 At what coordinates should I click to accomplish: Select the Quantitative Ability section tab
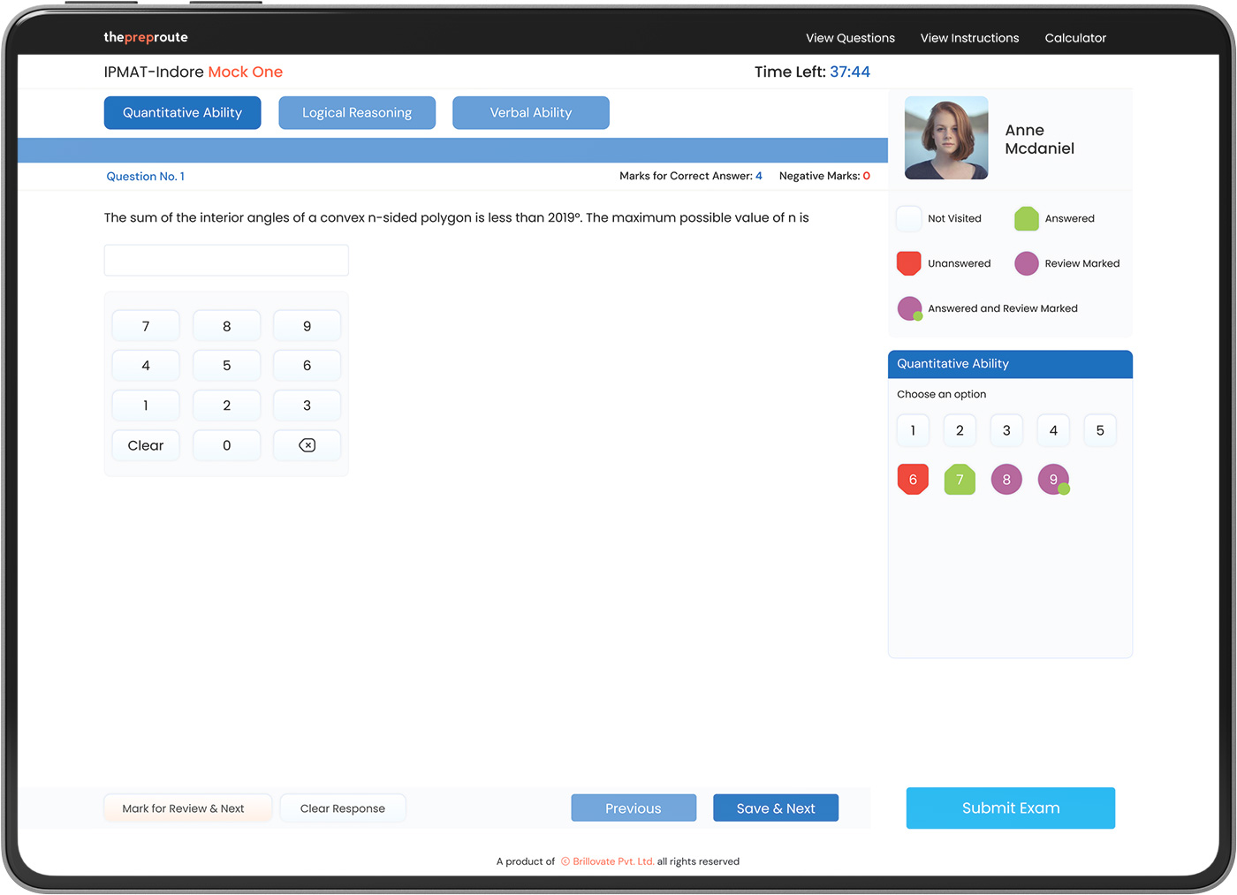tap(182, 113)
